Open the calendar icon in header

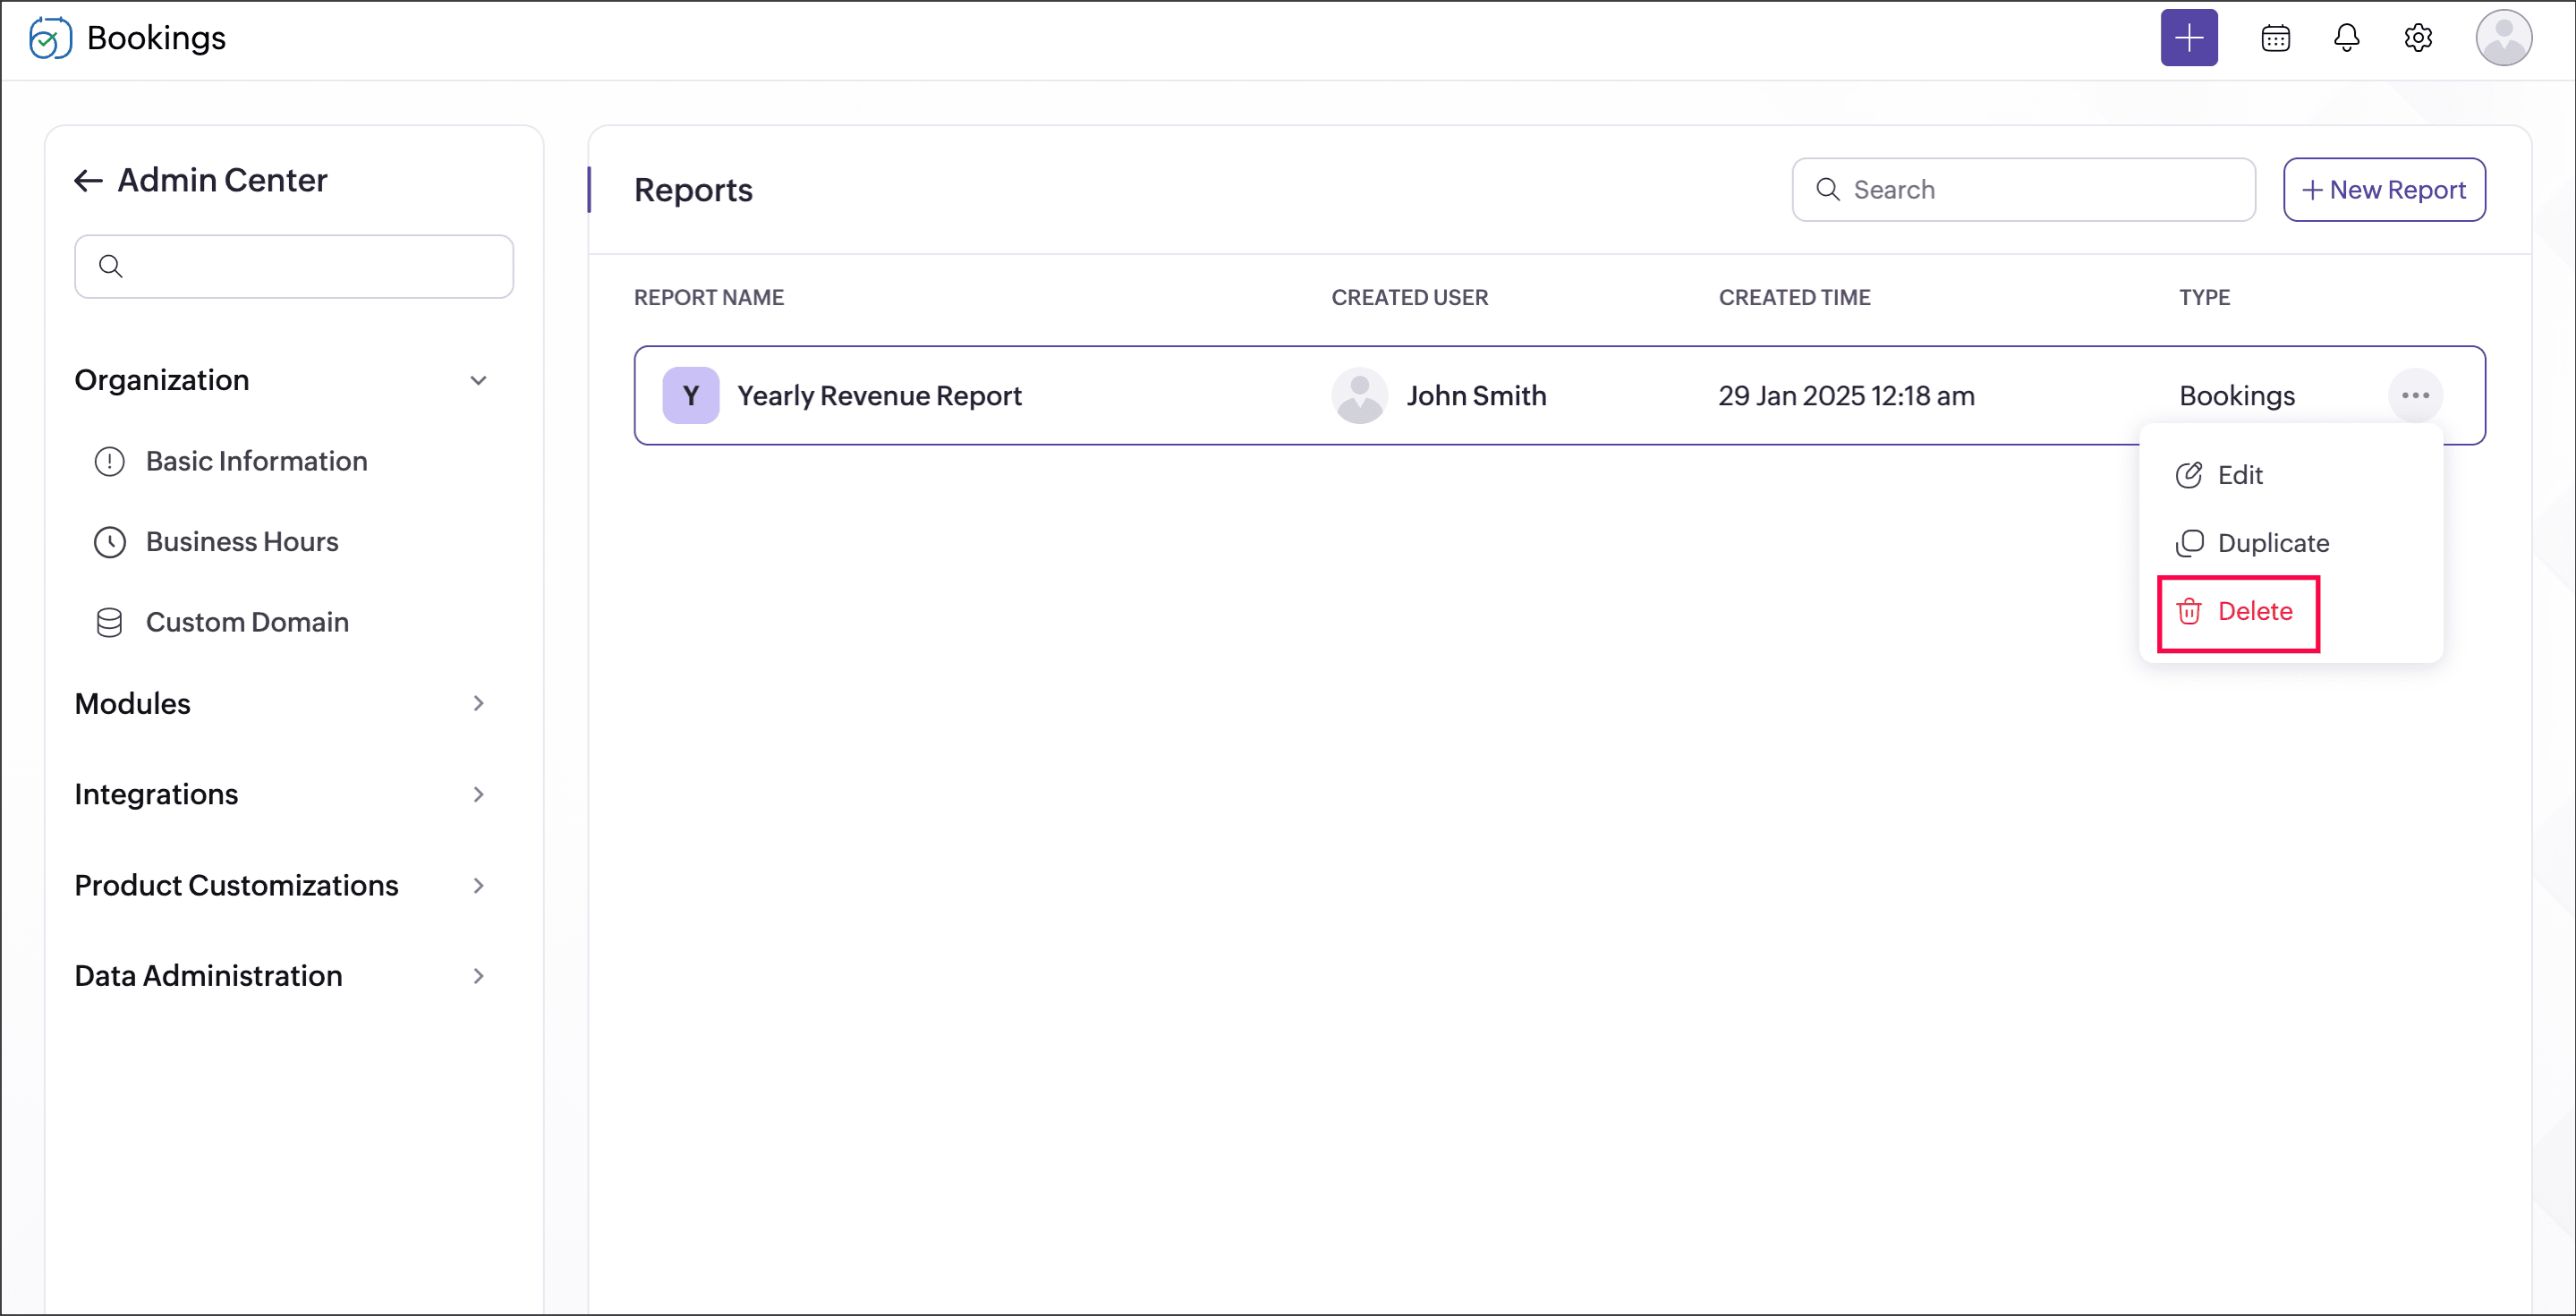tap(2275, 38)
